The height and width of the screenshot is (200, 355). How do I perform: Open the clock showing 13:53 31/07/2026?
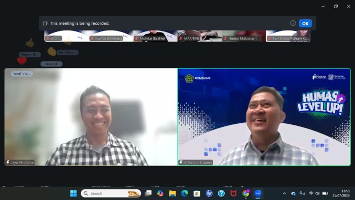(x=341, y=193)
